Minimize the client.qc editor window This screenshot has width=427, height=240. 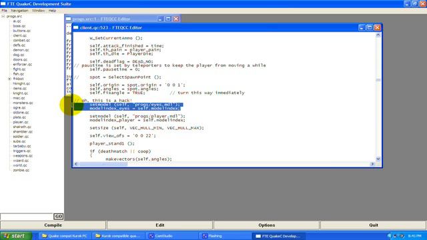pos(362,27)
